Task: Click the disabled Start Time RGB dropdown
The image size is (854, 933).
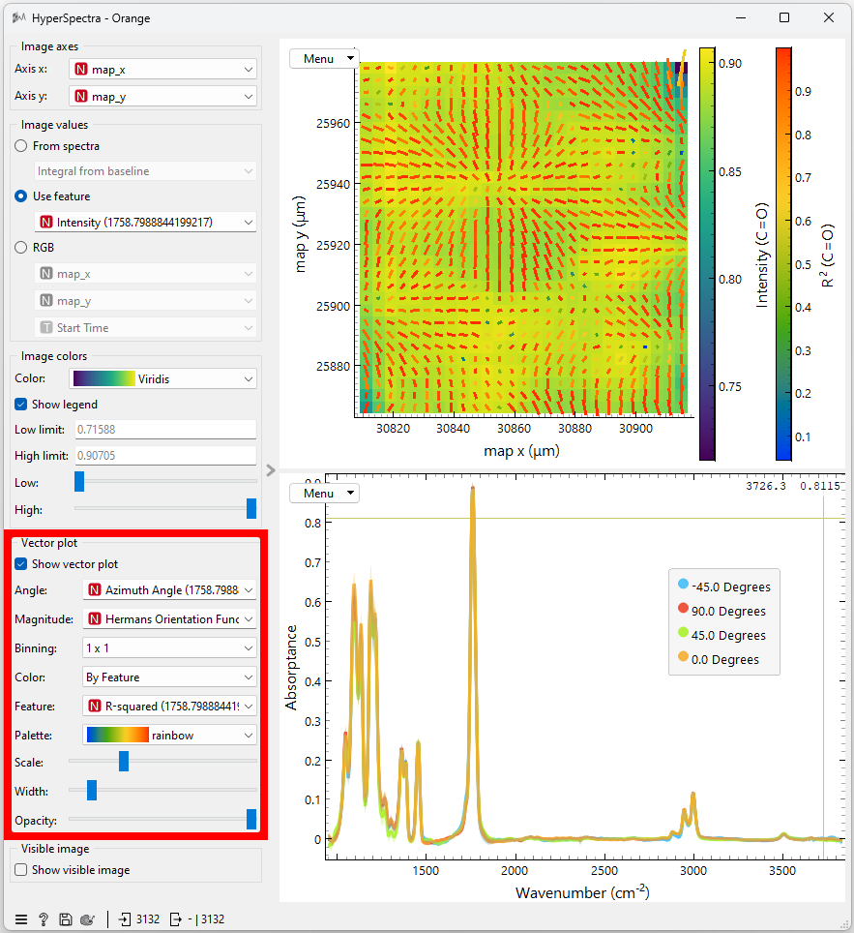Action: (145, 327)
